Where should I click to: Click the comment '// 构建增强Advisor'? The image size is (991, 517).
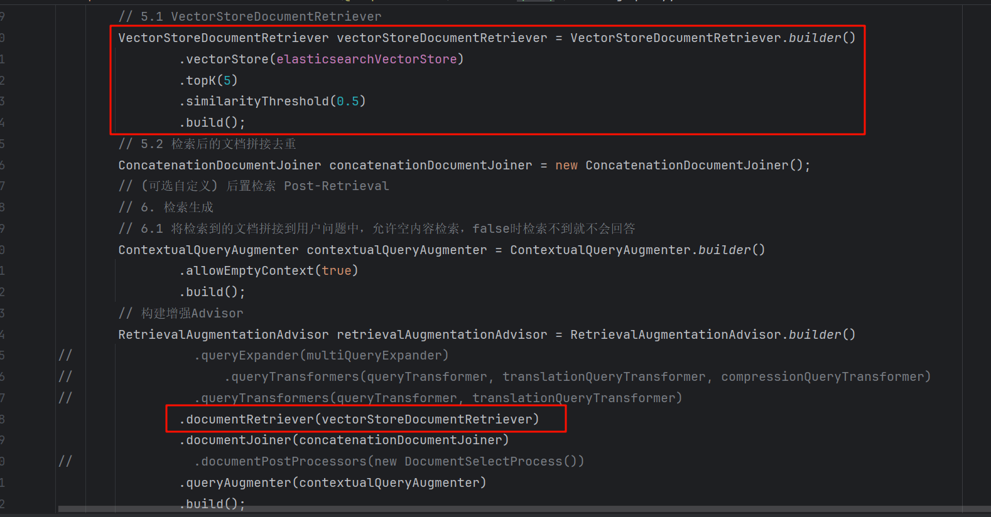point(181,313)
